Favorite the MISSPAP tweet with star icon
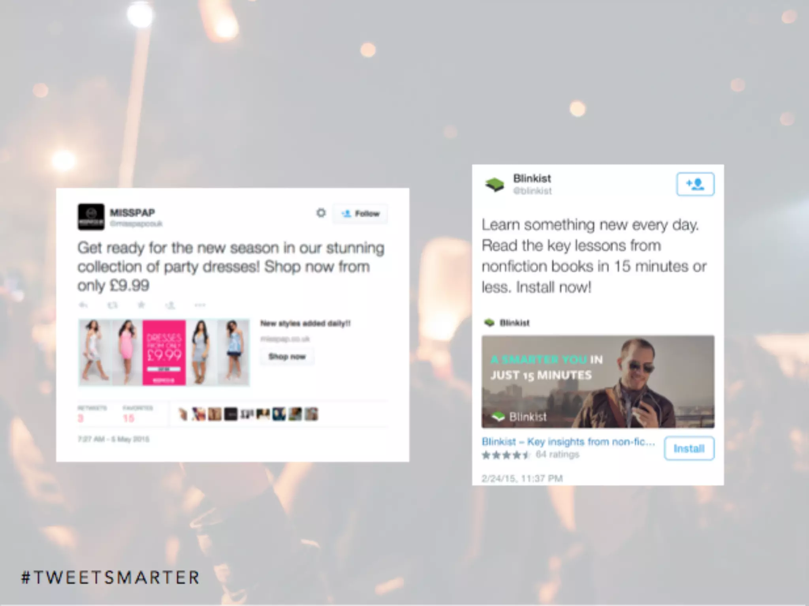Viewport: 809px width, 606px height. coord(141,305)
